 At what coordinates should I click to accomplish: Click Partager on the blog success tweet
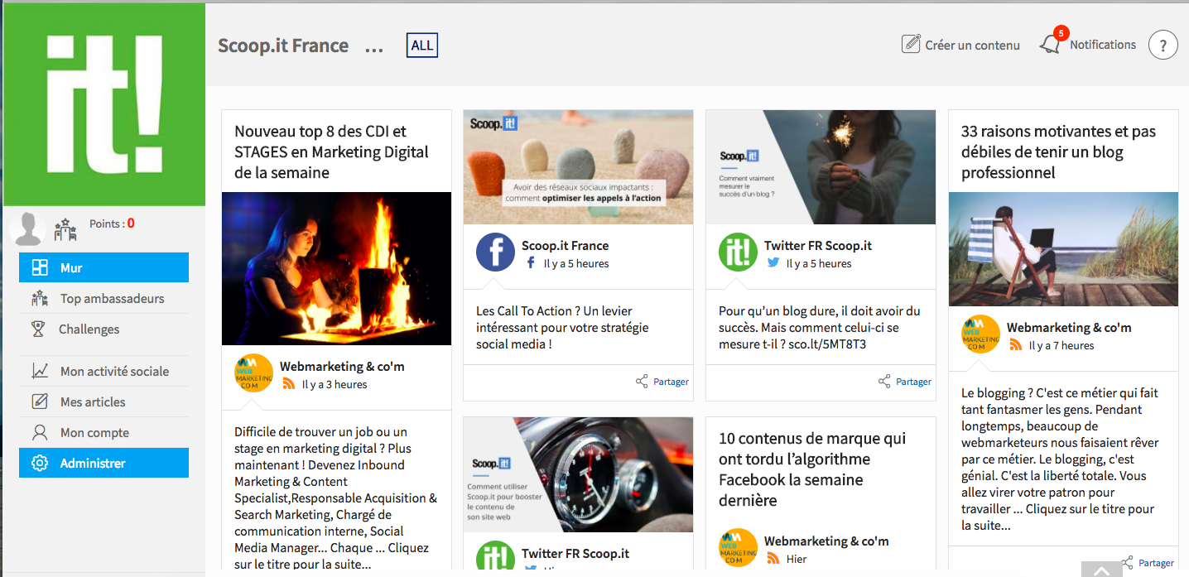(904, 382)
